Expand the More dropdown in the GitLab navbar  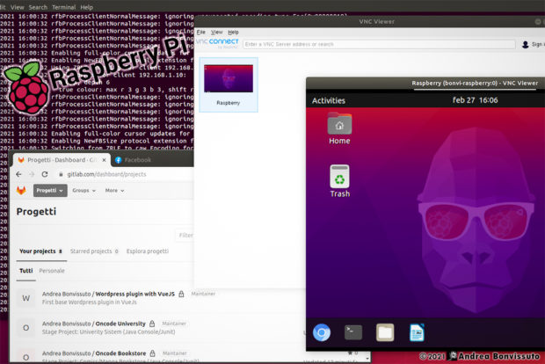coord(114,191)
